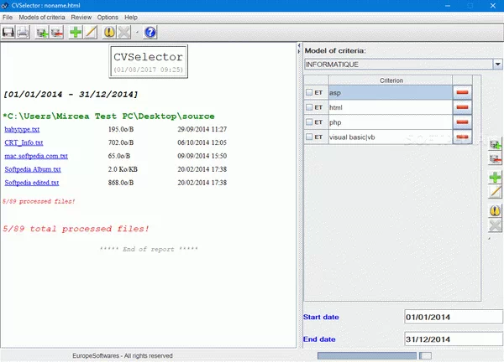This screenshot has width=504, height=362.
Task: Click pencil edit icon in right sidebar
Action: (495, 192)
